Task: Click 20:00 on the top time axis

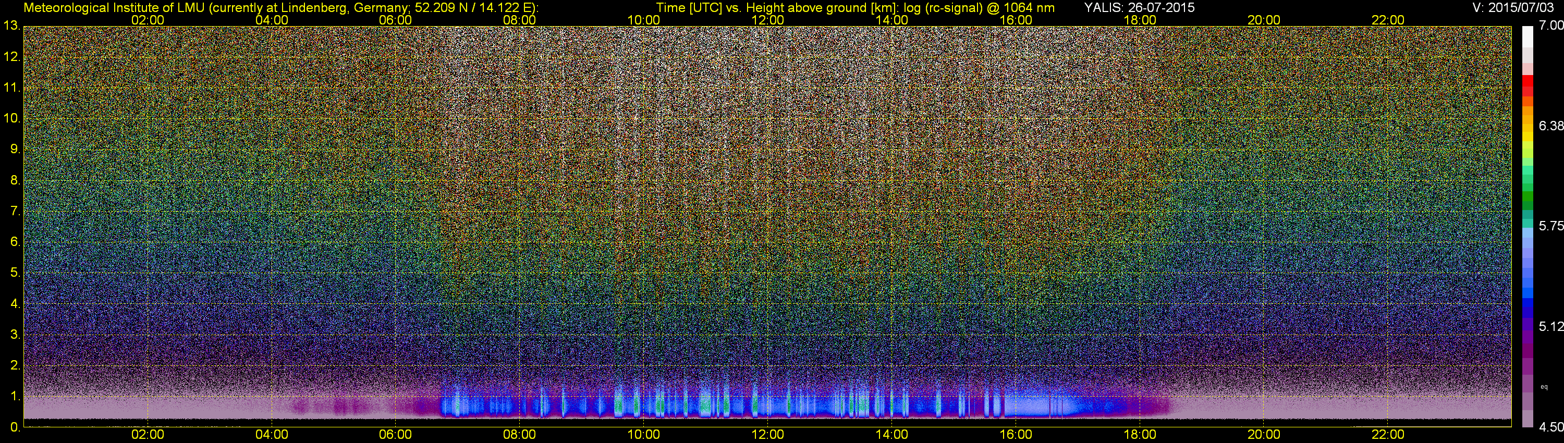Action: (1264, 20)
